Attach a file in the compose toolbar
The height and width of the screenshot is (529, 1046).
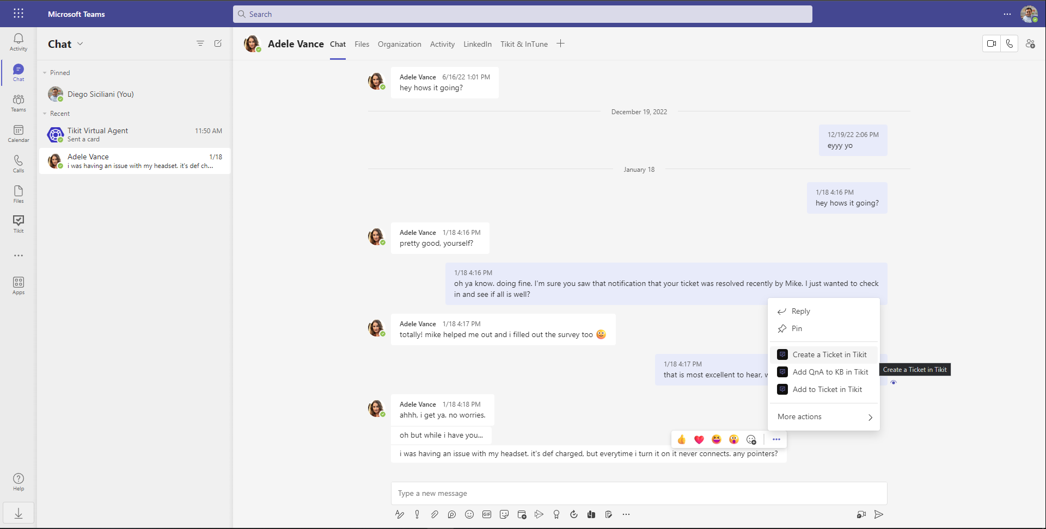click(x=435, y=514)
